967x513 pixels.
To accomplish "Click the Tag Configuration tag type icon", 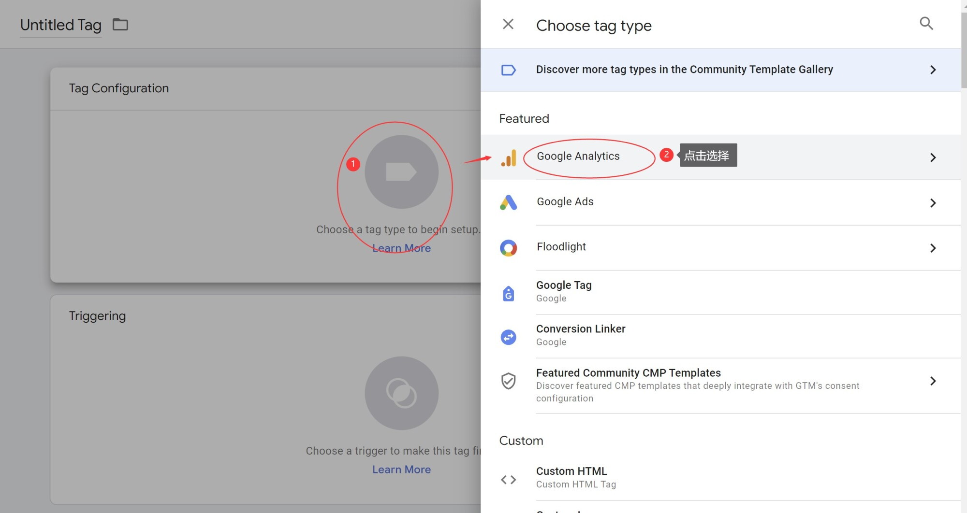I will point(401,172).
